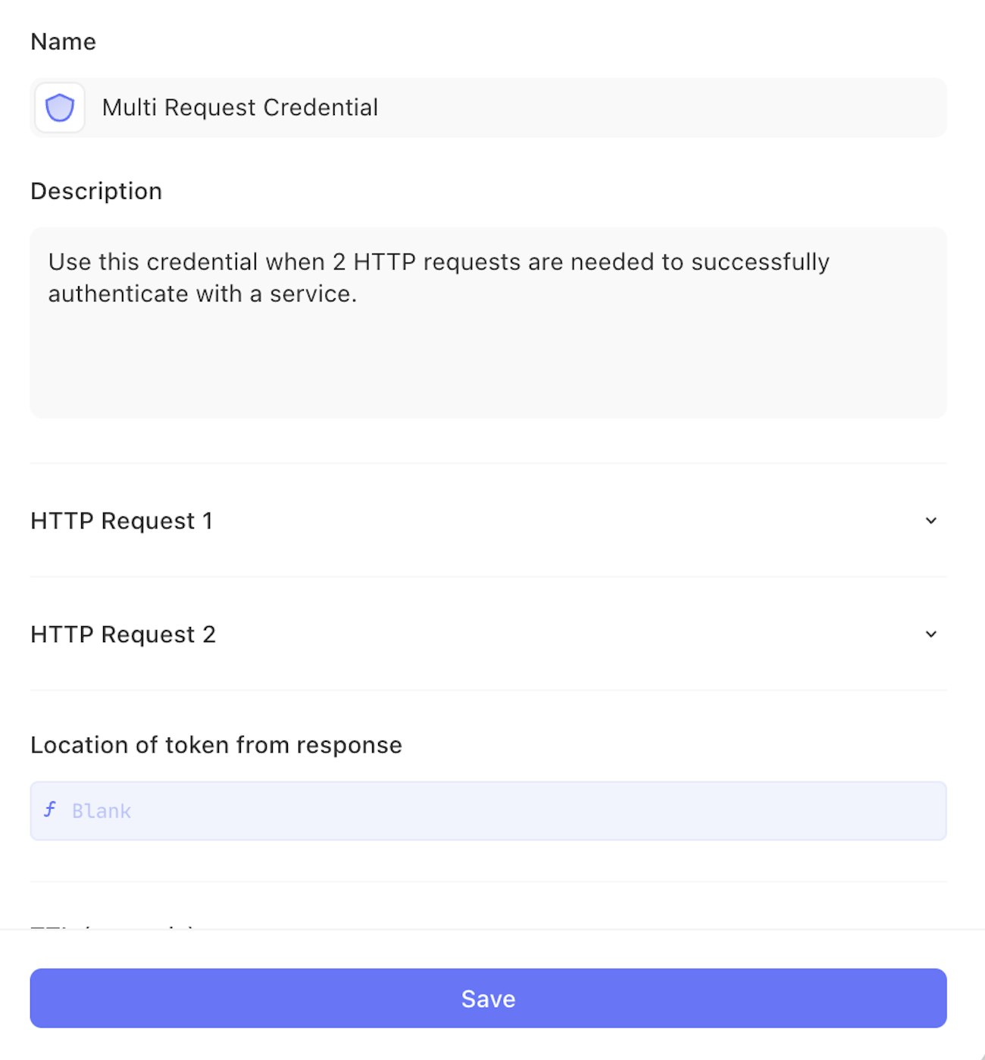Click the HTTP Request 1 section title
Image resolution: width=985 pixels, height=1060 pixels.
(x=121, y=521)
